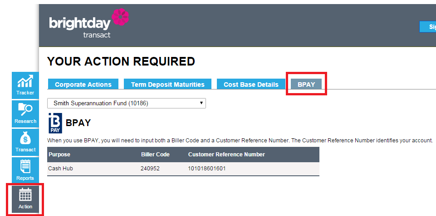
Task: Click the partially visible Sign button
Action: 428,27
